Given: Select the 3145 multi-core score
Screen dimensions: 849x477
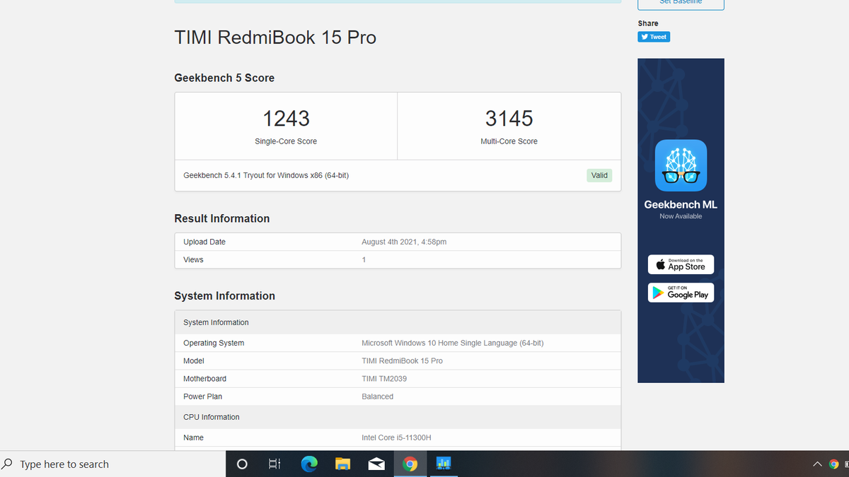Looking at the screenshot, I should coord(509,118).
